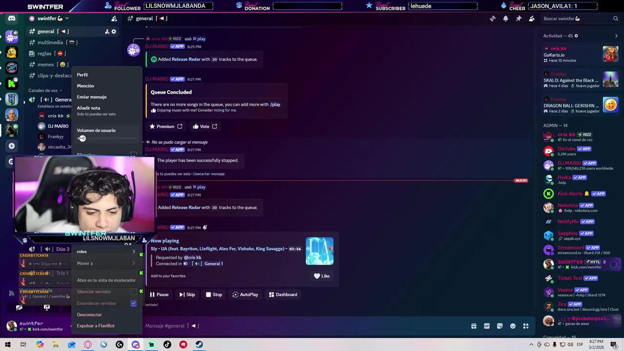Check Silenciar servidor checkbox
This screenshot has height=351, width=624.
pyautogui.click(x=134, y=292)
